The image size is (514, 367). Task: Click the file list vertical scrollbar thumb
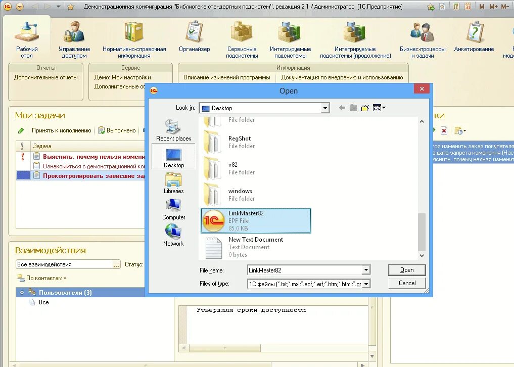(x=422, y=232)
